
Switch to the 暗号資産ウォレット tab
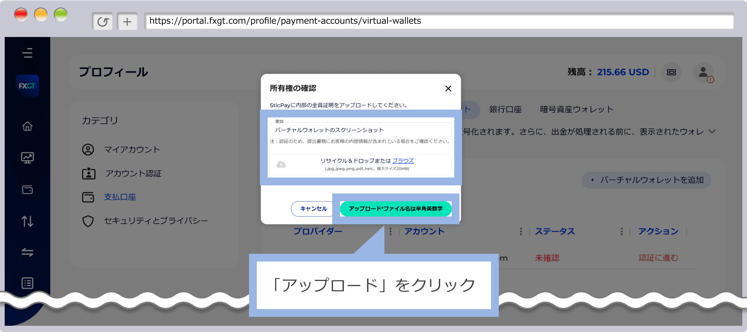click(577, 109)
